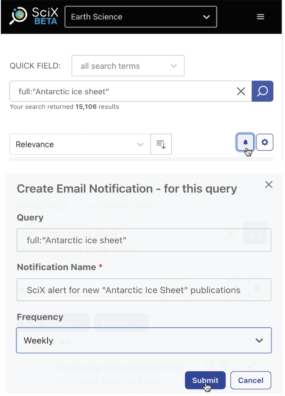Expand the Weekly frequency dropdown

[x=144, y=340]
